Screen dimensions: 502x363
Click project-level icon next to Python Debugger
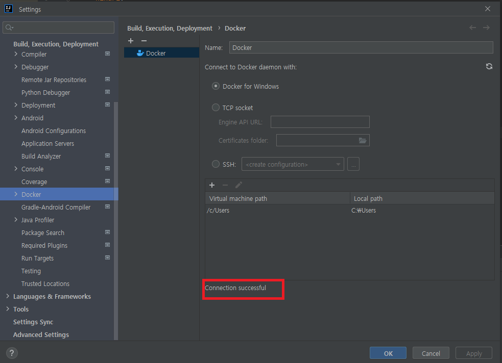point(108,92)
